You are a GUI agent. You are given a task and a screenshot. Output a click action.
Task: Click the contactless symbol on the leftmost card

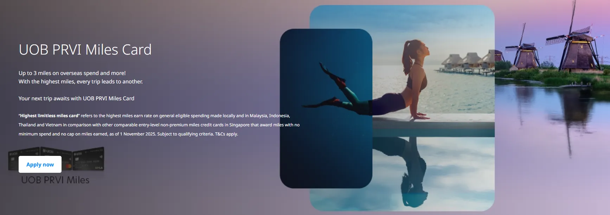[x=37, y=153]
